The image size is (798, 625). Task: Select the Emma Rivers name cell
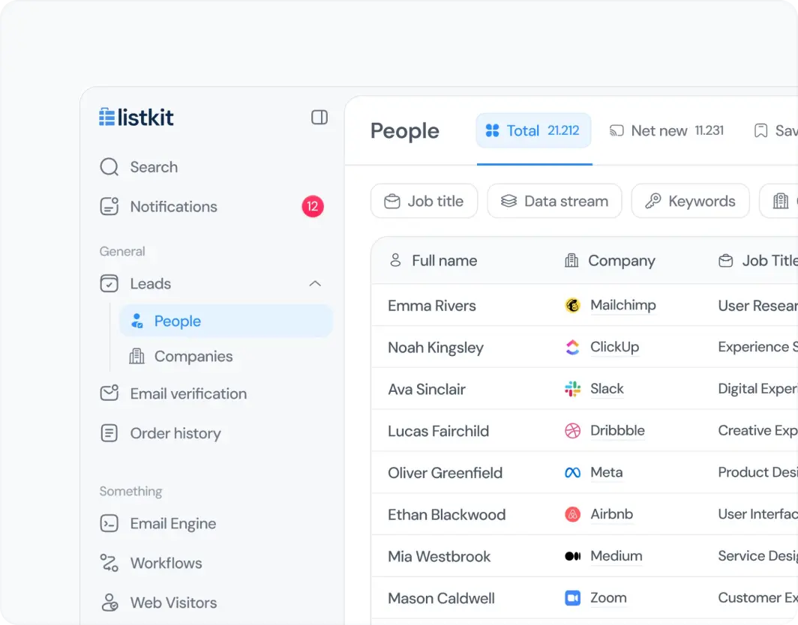click(x=431, y=306)
